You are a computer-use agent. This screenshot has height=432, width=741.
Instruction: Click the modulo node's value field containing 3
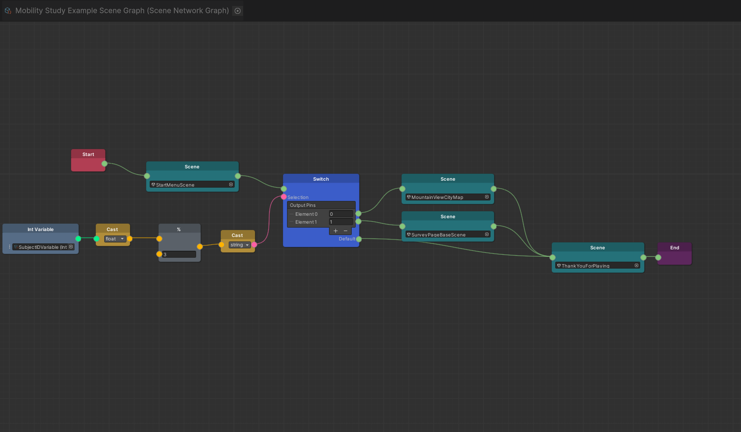click(x=179, y=254)
